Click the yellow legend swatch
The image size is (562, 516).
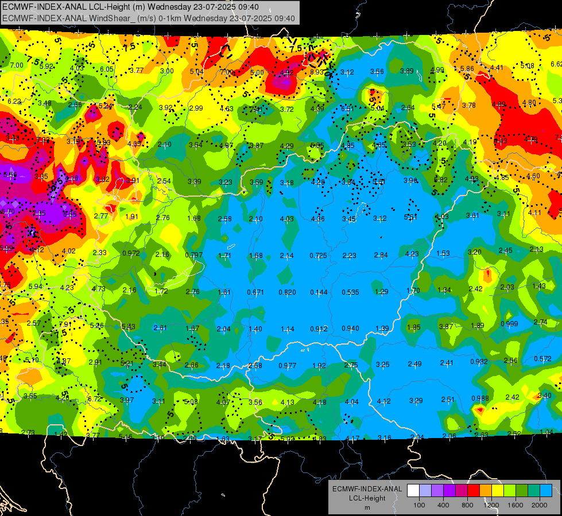coord(498,490)
